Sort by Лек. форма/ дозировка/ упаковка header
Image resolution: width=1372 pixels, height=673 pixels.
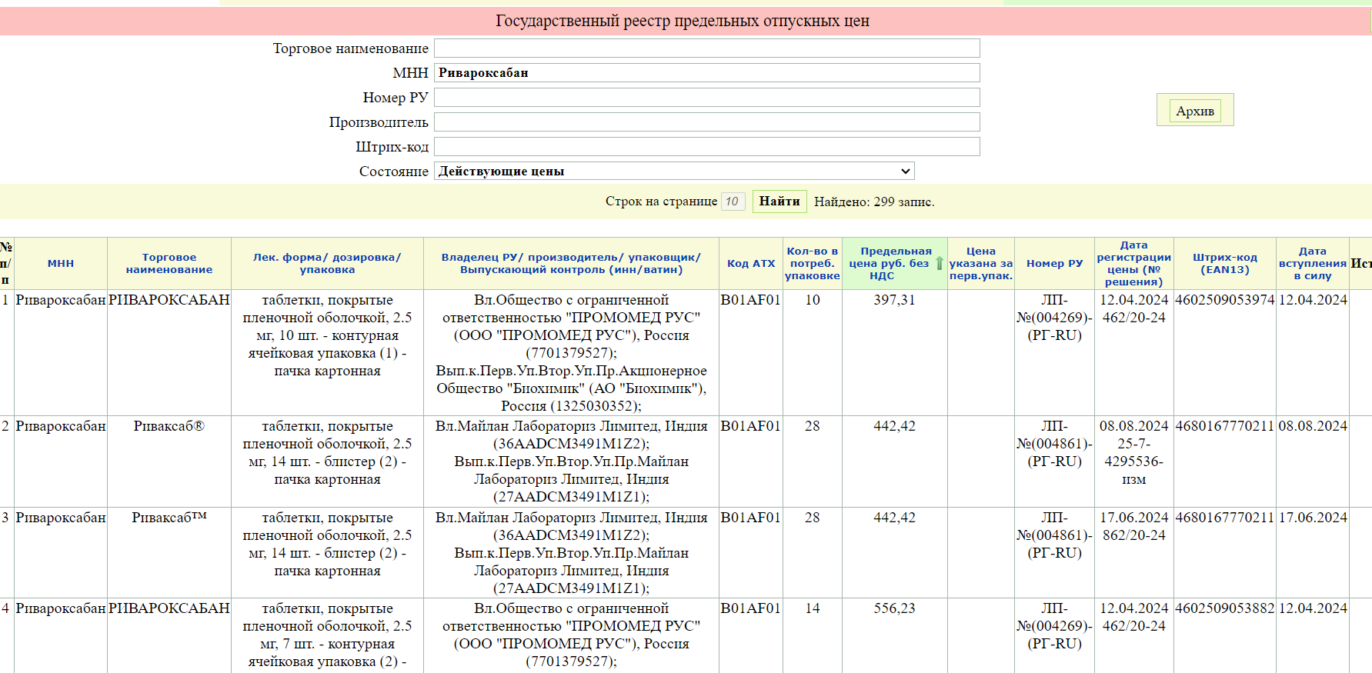(327, 263)
